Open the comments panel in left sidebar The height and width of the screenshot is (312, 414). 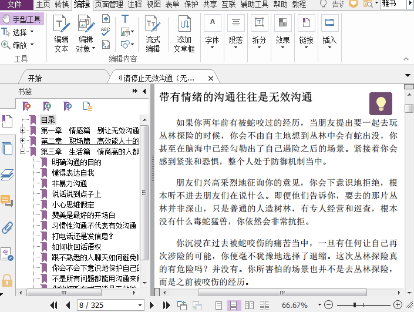coord(7,201)
